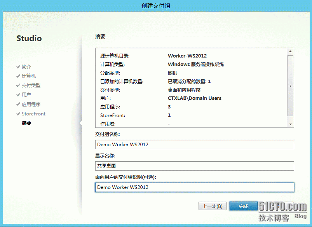The width and height of the screenshot is (312, 227).
Task: Open the 应用程序 wizard step
Action: point(31,104)
